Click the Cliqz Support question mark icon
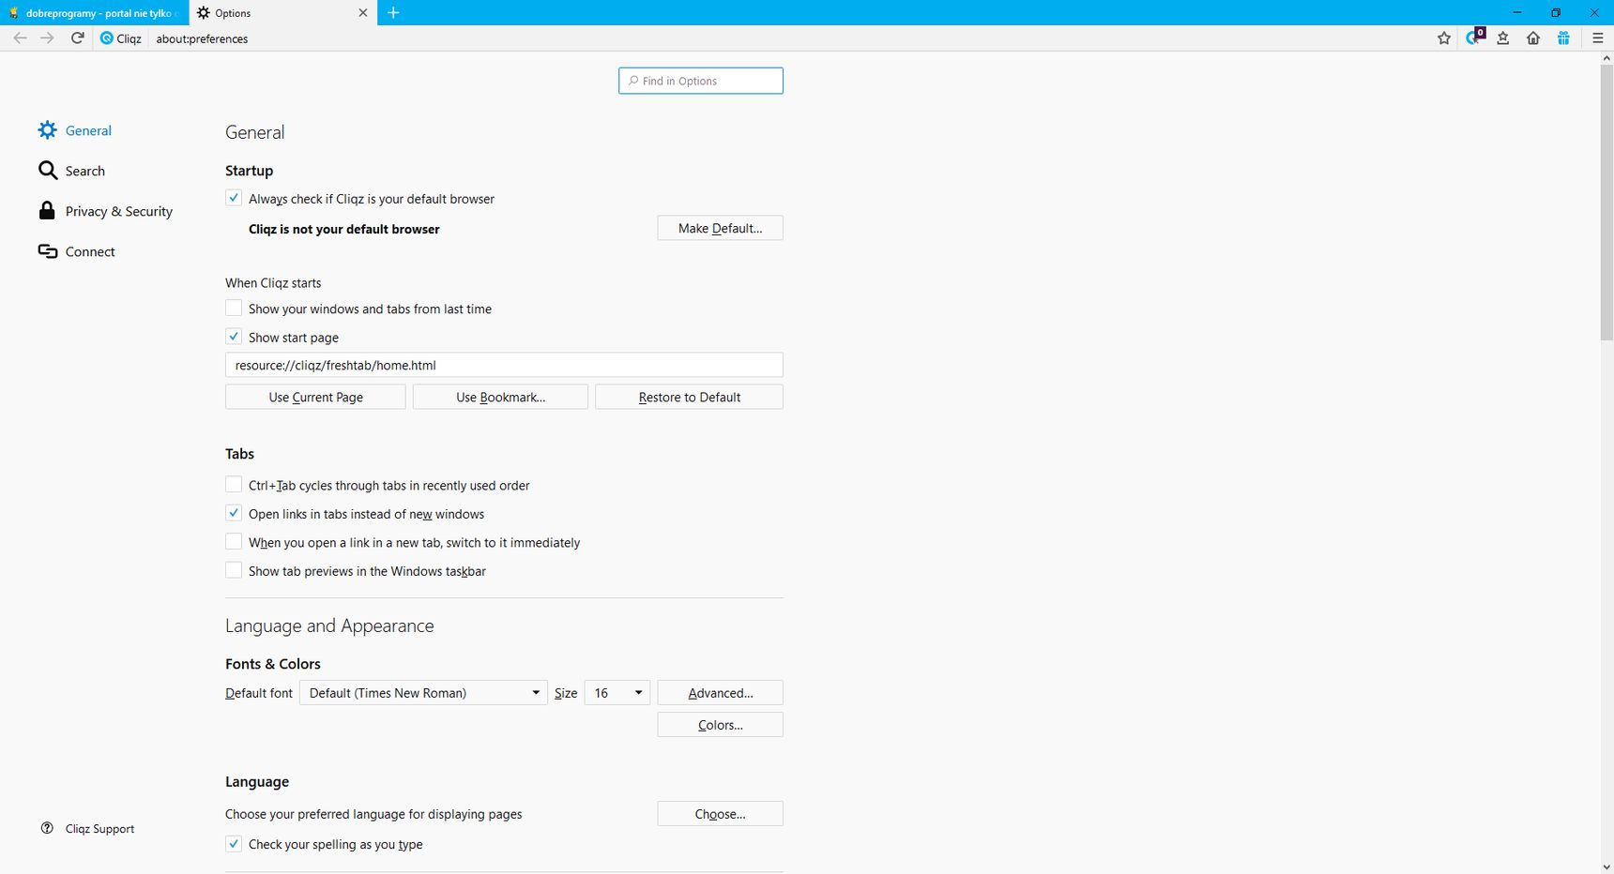Image resolution: width=1614 pixels, height=874 pixels. [47, 828]
